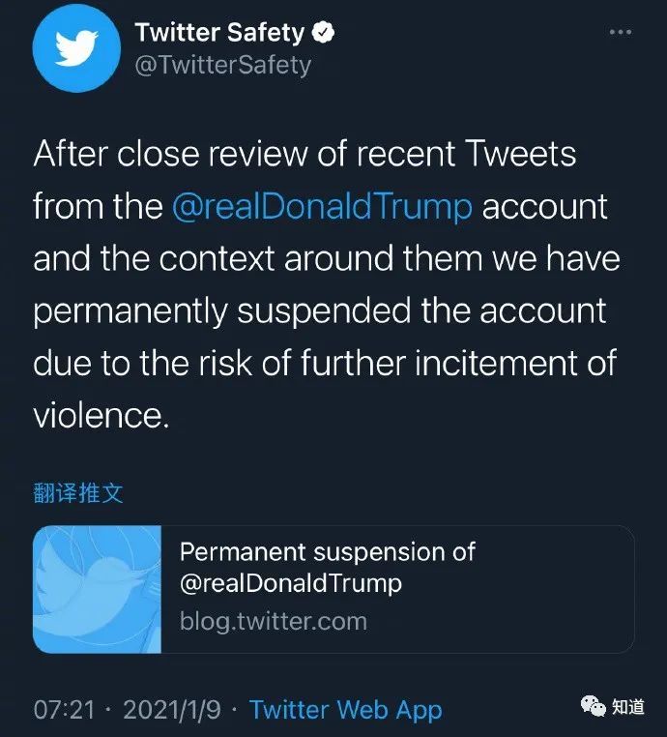The height and width of the screenshot is (737, 667).
Task: Click 'permanently suspended the account' tweet line
Action: [320, 311]
